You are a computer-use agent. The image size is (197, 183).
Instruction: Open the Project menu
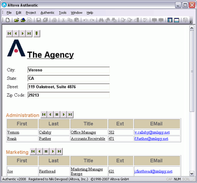(31, 13)
